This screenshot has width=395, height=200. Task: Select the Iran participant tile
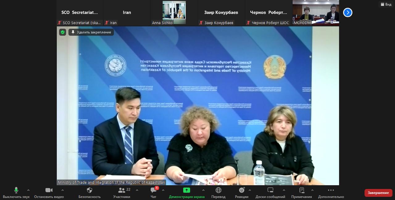pyautogui.click(x=127, y=13)
